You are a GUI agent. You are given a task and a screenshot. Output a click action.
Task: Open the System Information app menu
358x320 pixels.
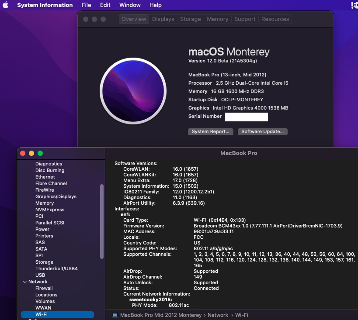45,5
